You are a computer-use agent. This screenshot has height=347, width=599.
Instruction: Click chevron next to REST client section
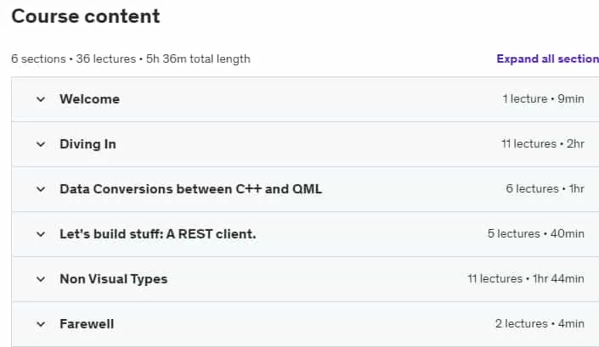coord(41,234)
